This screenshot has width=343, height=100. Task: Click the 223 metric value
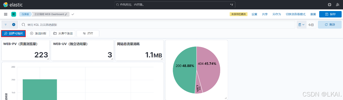tap(41, 55)
